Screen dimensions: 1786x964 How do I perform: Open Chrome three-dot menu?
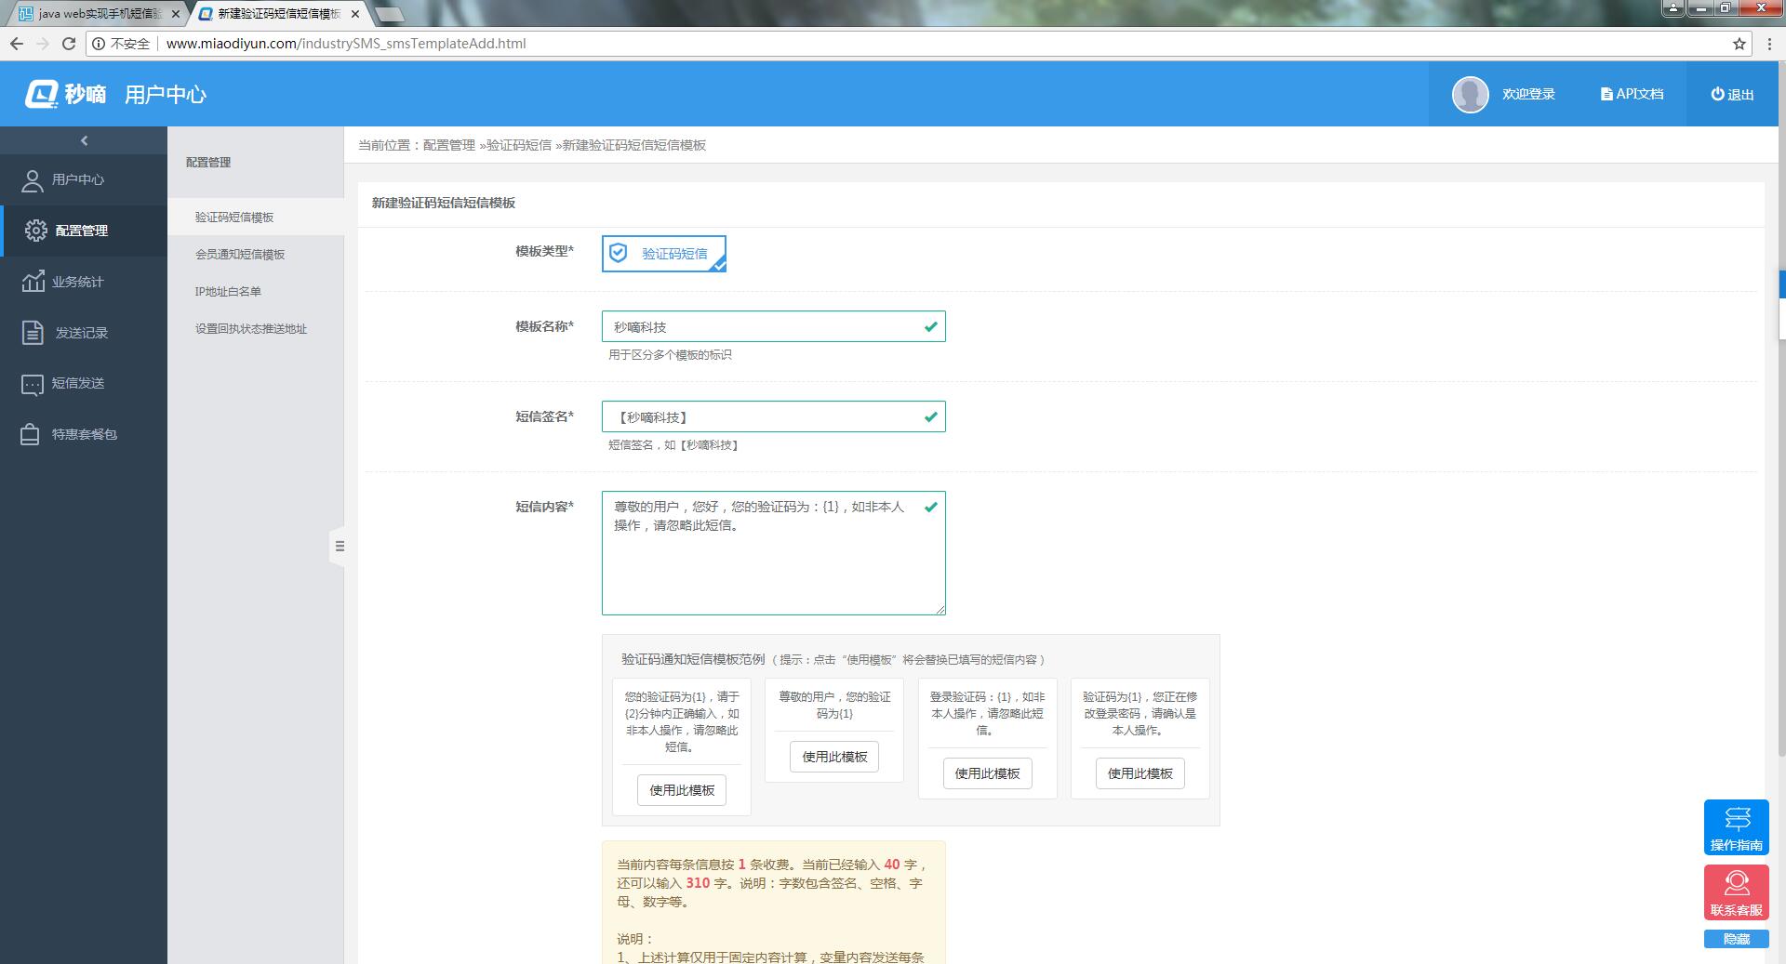click(x=1769, y=44)
